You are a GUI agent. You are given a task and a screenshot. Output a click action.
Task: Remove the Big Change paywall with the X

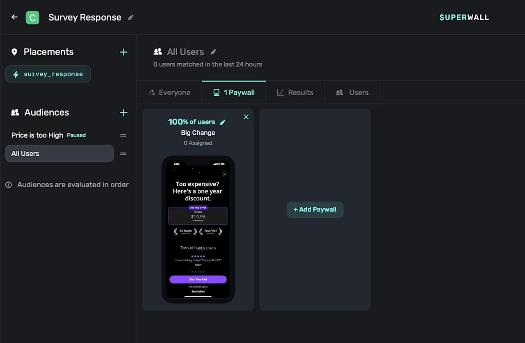[246, 117]
